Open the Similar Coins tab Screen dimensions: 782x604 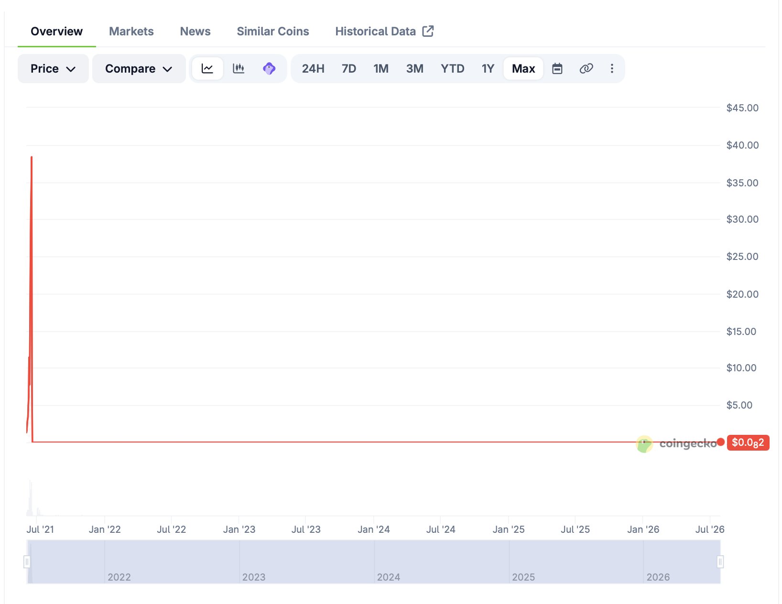273,32
